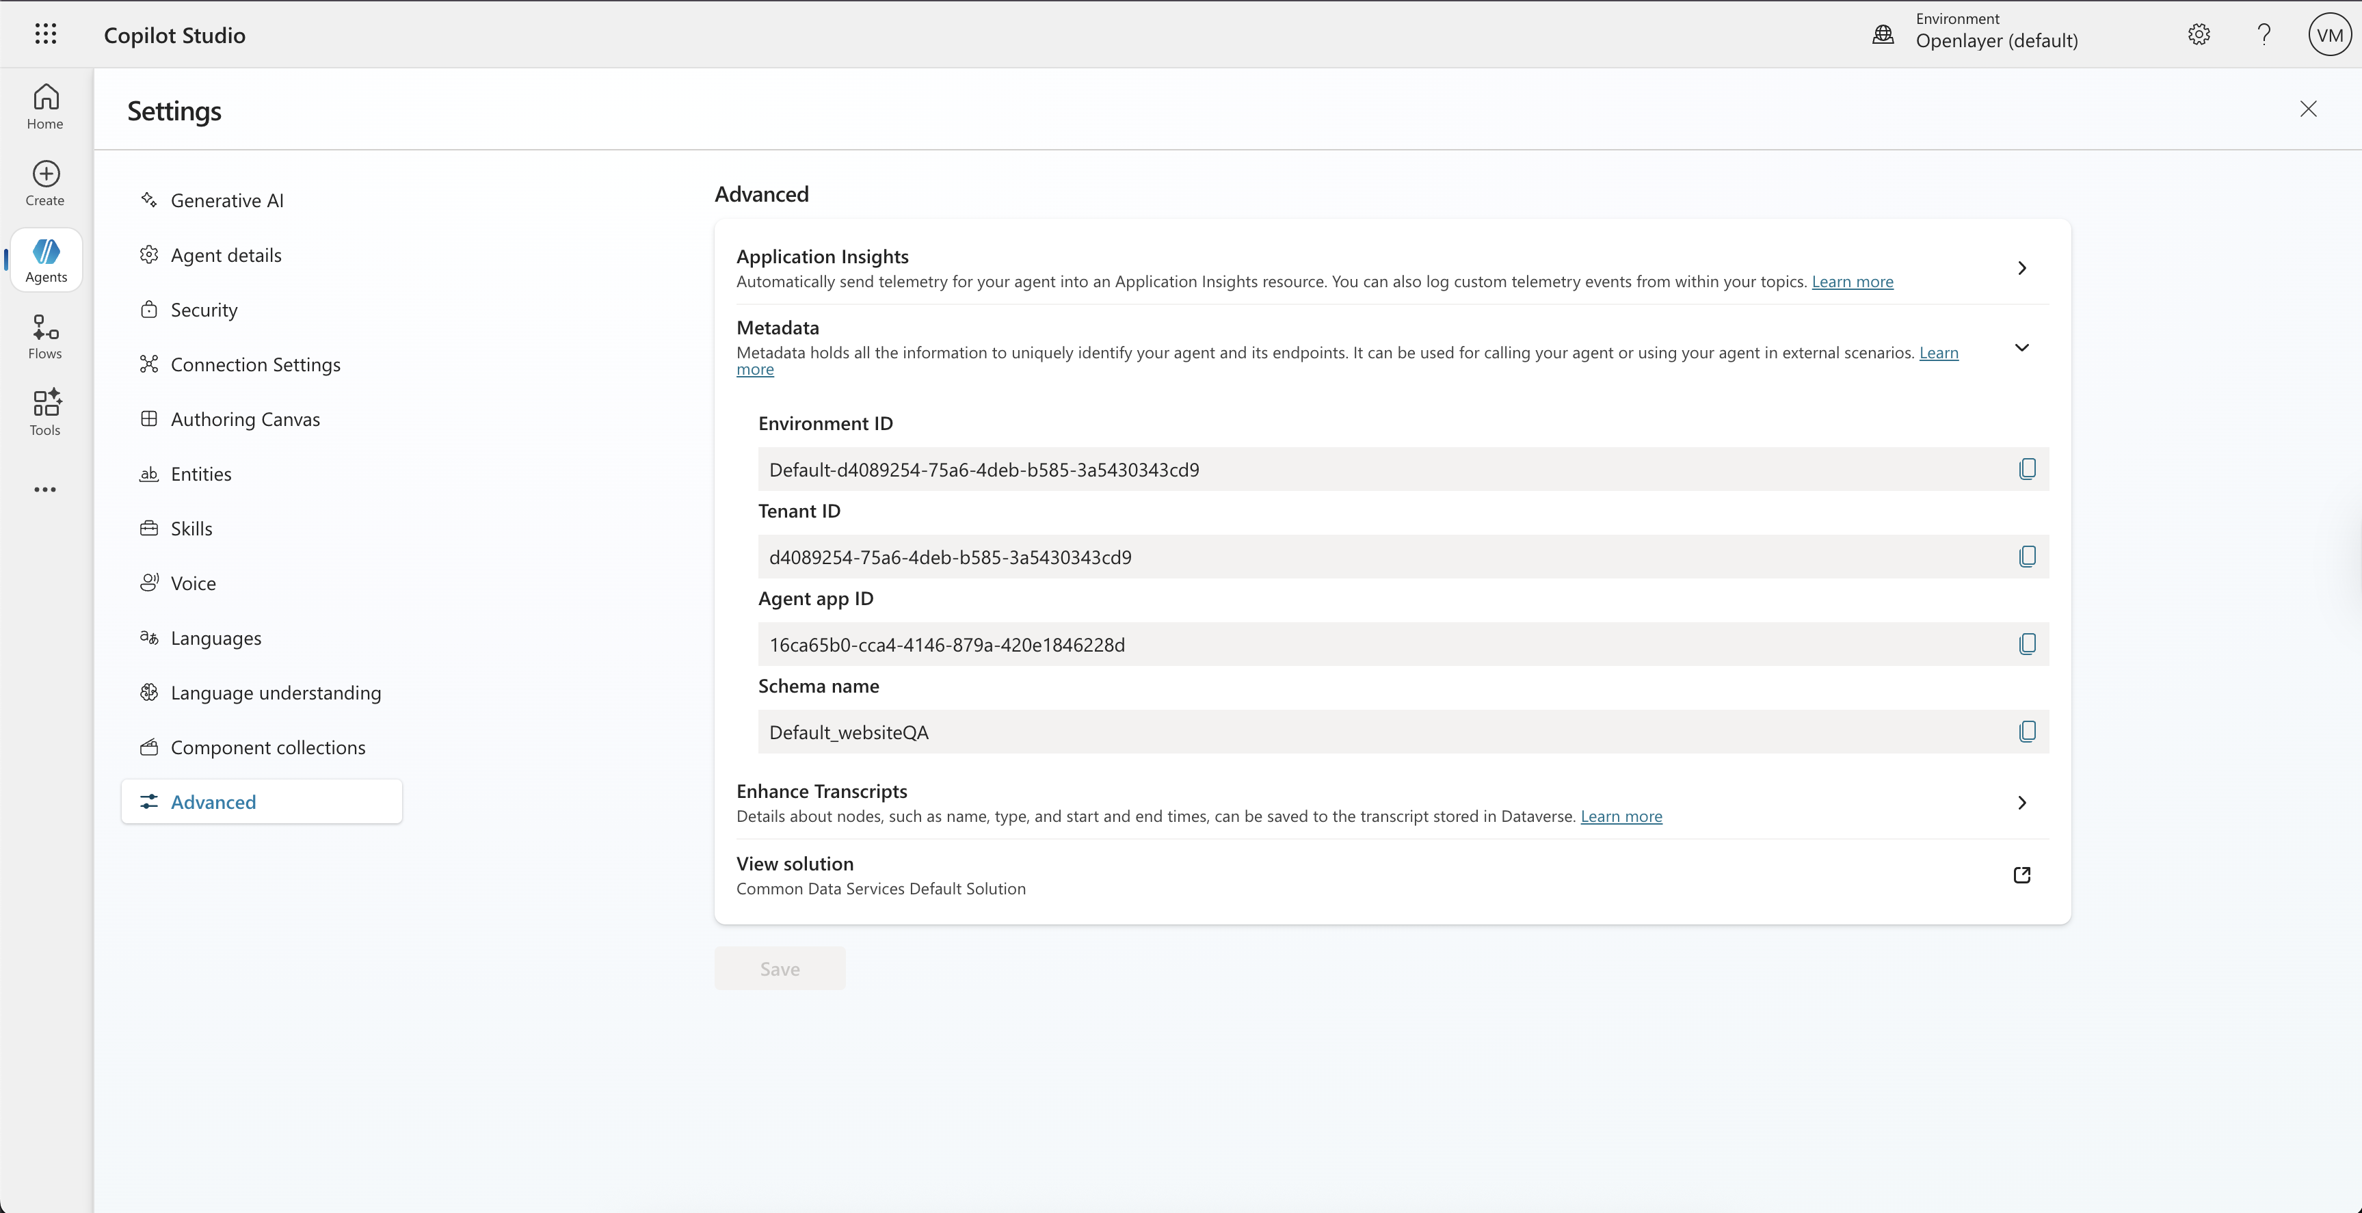Collapse the Metadata section
Screen dimensions: 2362x1213
[x=2023, y=347]
